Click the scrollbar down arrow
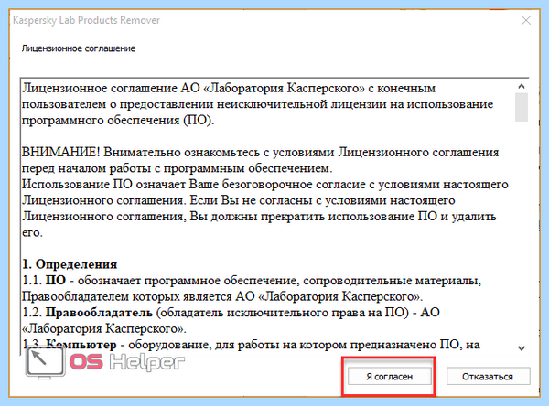 click(522, 348)
